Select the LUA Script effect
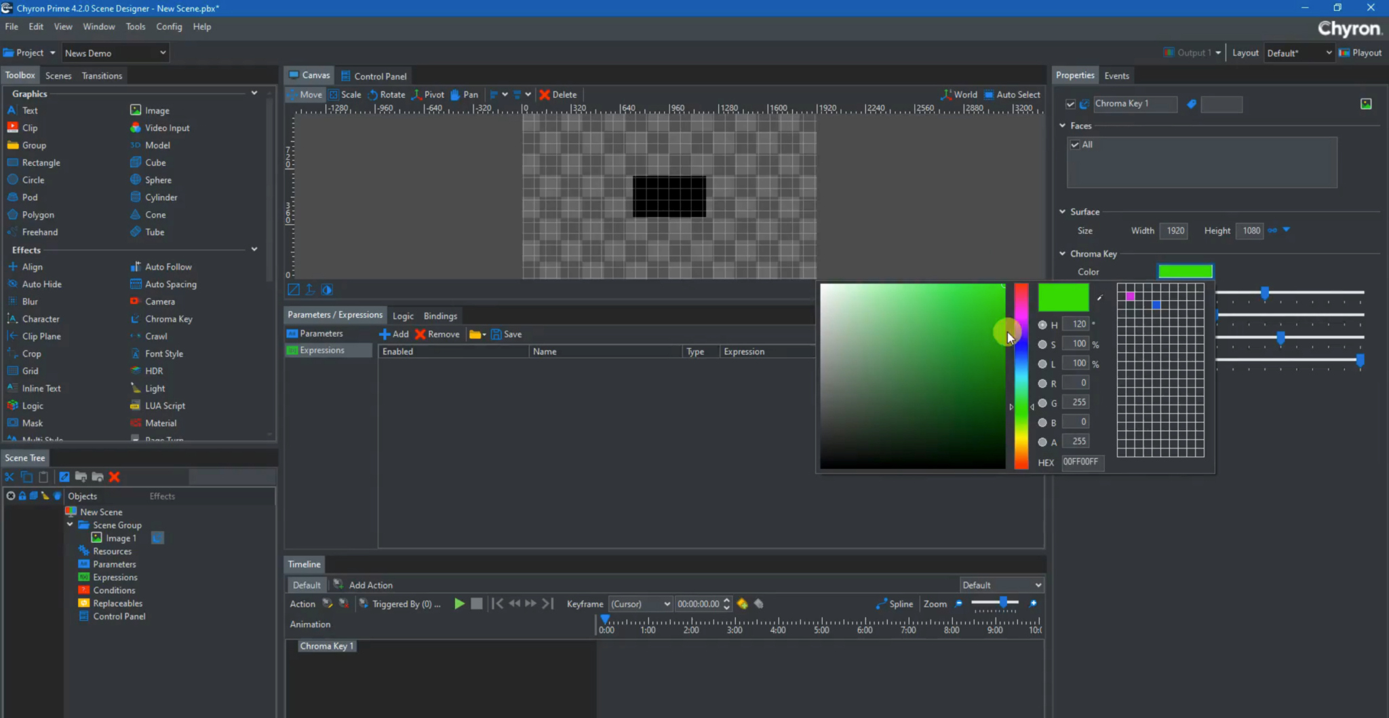 pyautogui.click(x=164, y=405)
